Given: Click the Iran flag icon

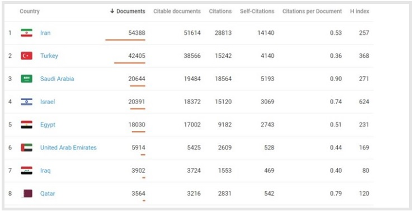Looking at the screenshot, I should (26, 33).
